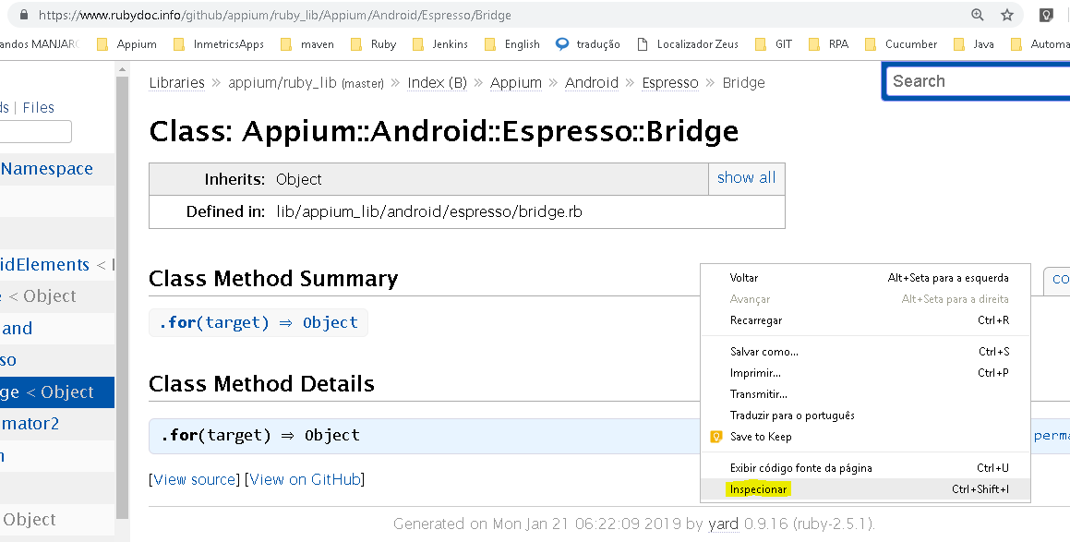Click the Files link in sidebar
The height and width of the screenshot is (542, 1070).
point(38,107)
